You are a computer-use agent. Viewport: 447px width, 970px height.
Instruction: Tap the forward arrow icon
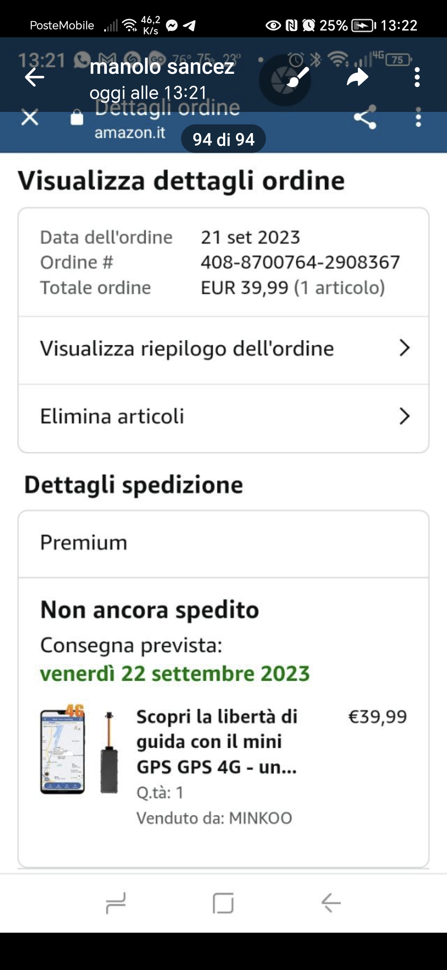358,77
